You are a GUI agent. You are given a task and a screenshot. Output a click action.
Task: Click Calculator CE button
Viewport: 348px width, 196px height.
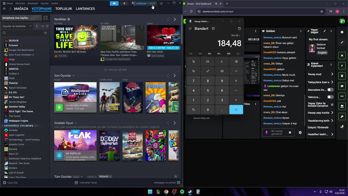pyautogui.click(x=208, y=62)
